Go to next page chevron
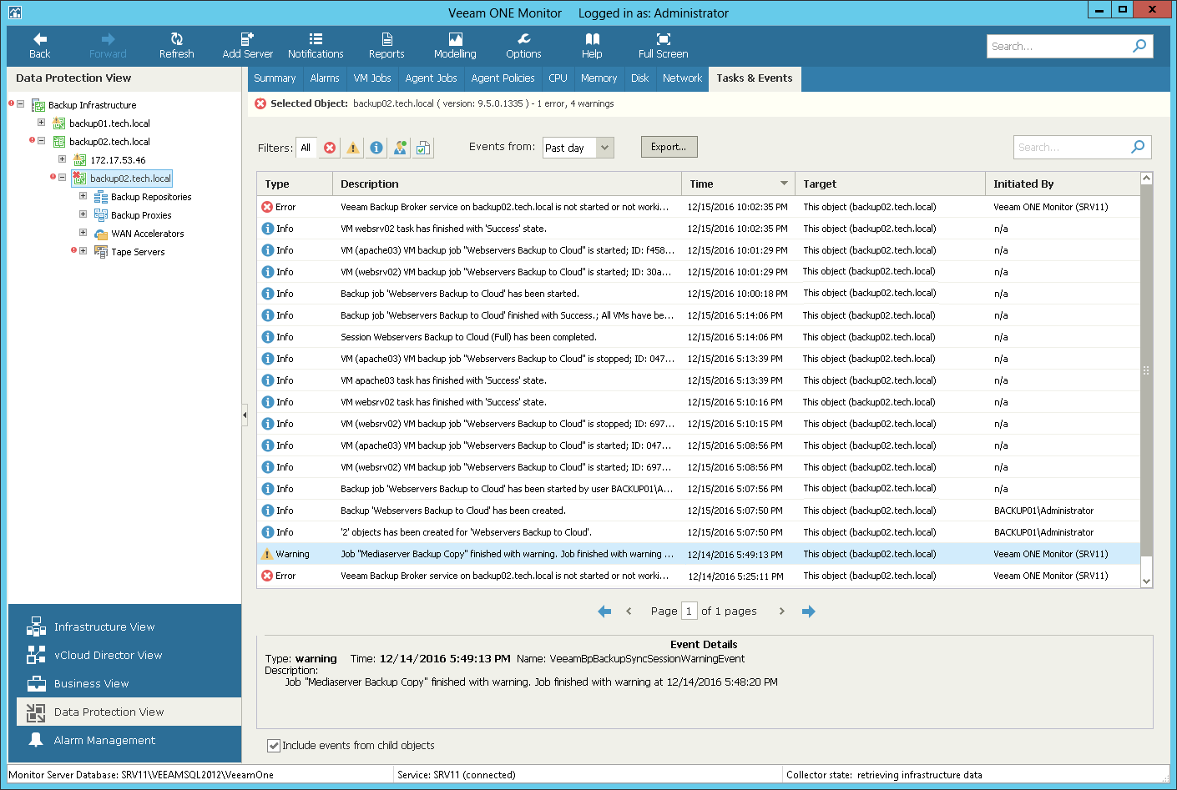 pyautogui.click(x=781, y=611)
